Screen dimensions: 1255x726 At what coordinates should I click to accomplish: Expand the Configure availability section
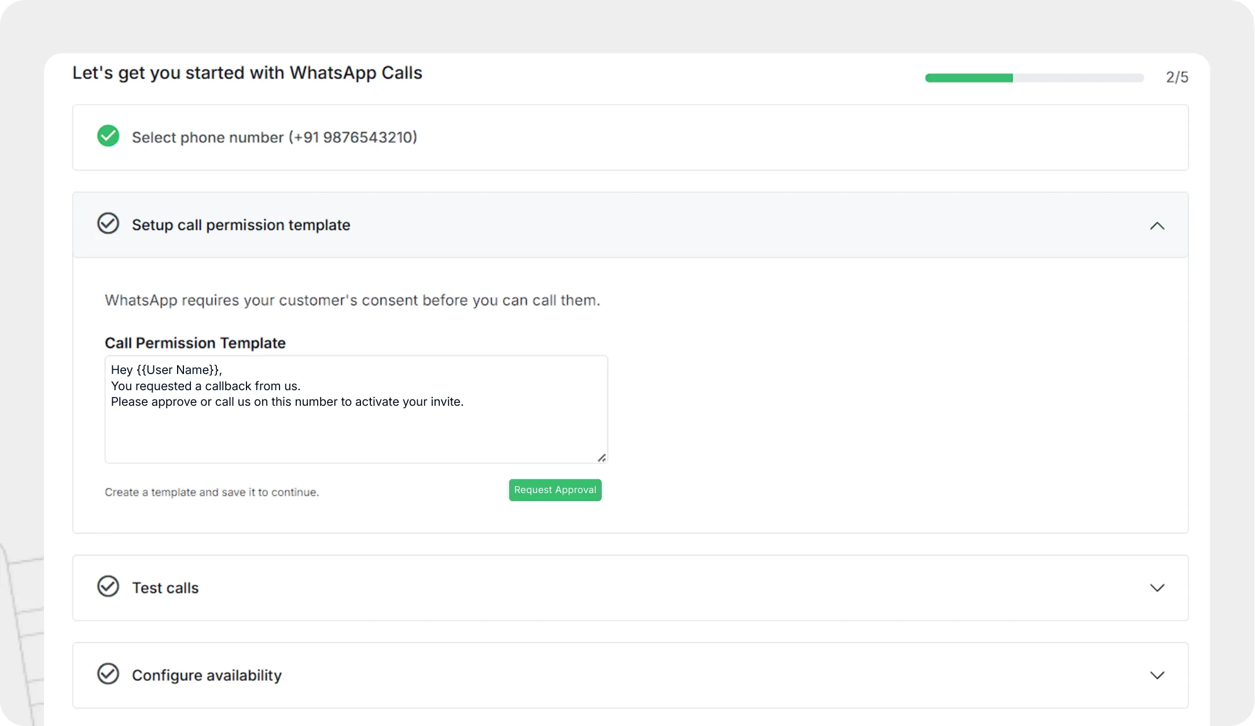(x=1157, y=675)
